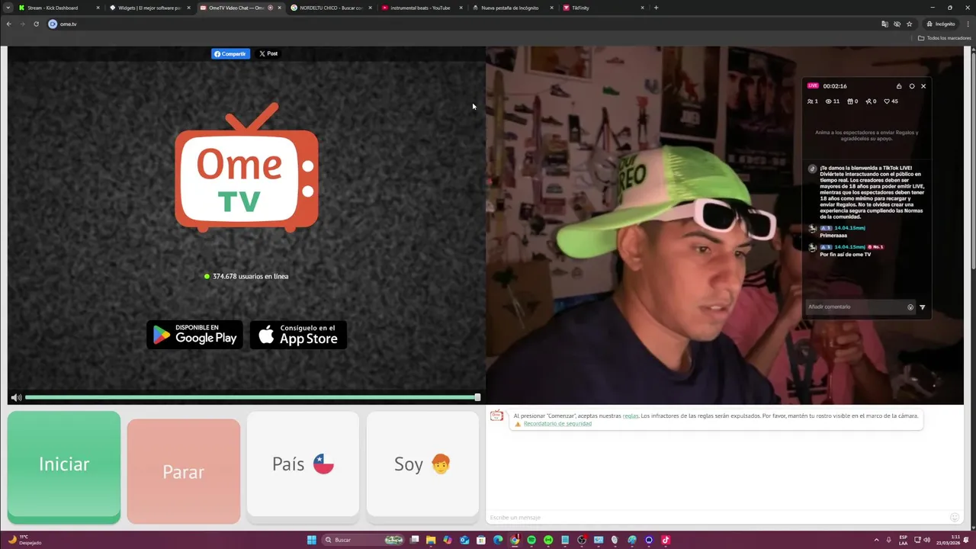
Task: Focus the Añadir comentario field
Action: [856, 307]
